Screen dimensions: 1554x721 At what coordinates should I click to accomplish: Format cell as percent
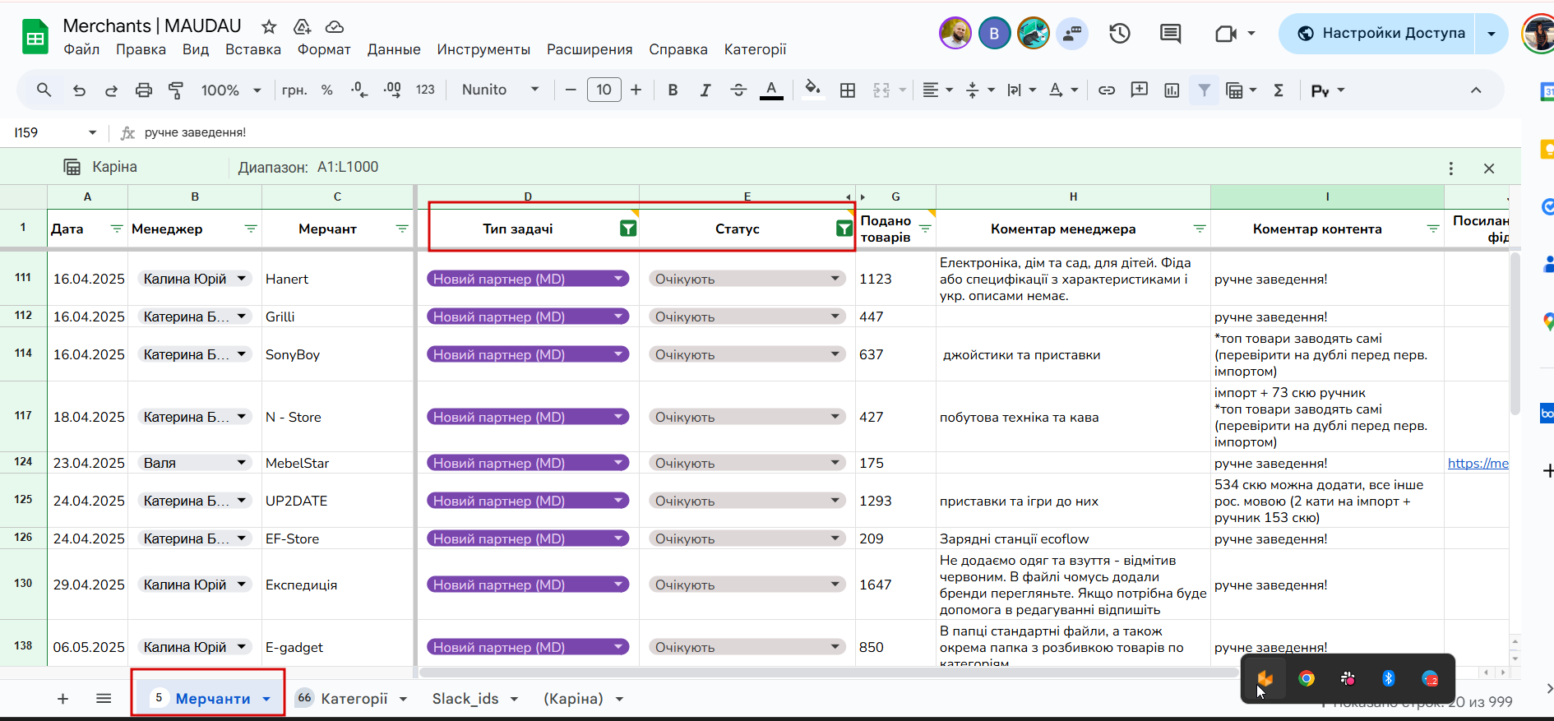(x=327, y=90)
